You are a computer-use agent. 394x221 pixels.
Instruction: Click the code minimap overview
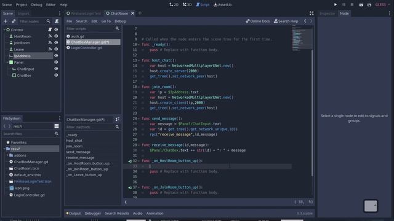point(302,38)
